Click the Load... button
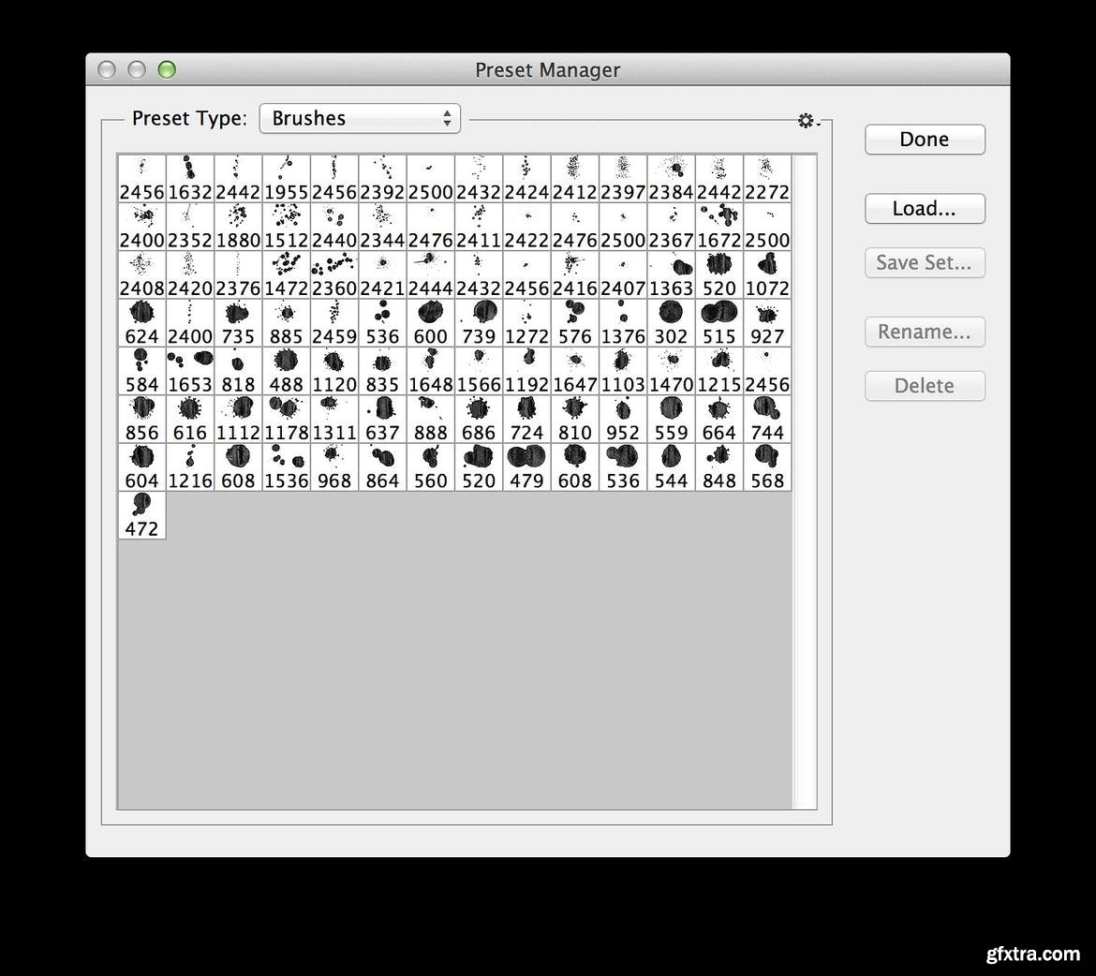 click(x=924, y=209)
